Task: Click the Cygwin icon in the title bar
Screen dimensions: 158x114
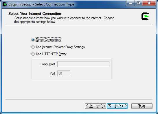Action: click(5, 4)
